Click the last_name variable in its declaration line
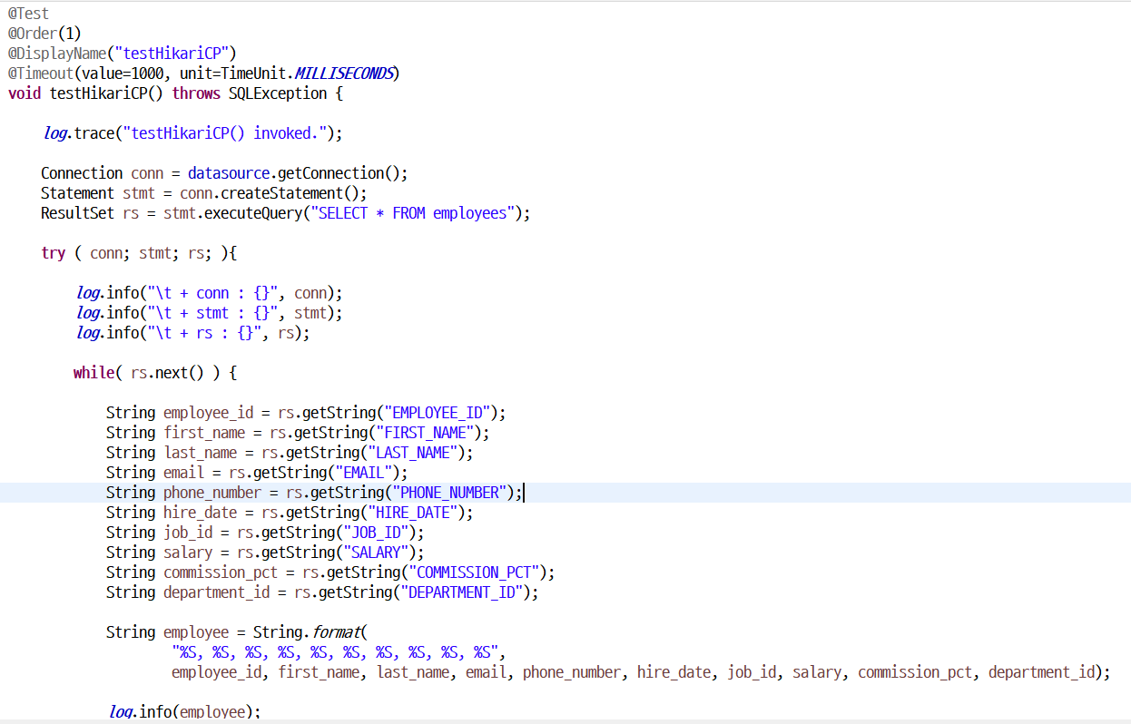 200,453
